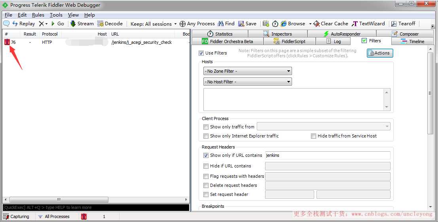Clear Cache using toolbar button
The height and width of the screenshot is (222, 438).
pos(331,24)
